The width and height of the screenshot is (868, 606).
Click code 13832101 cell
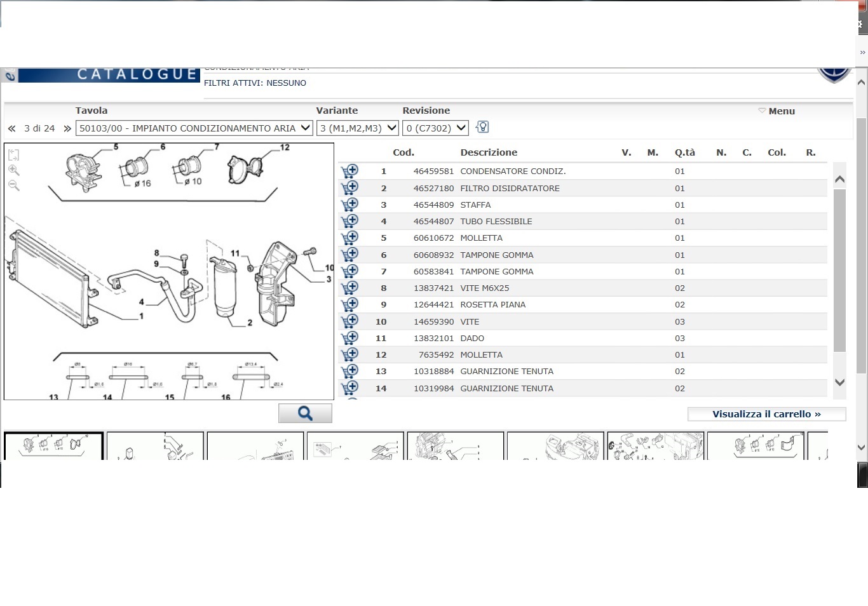[x=433, y=338]
